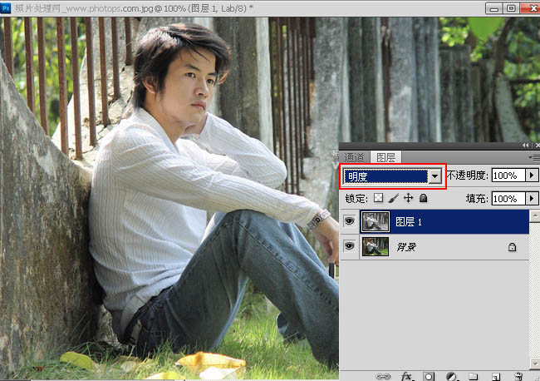The width and height of the screenshot is (540, 381).
Task: Select the 图层 tab
Action: click(x=385, y=157)
